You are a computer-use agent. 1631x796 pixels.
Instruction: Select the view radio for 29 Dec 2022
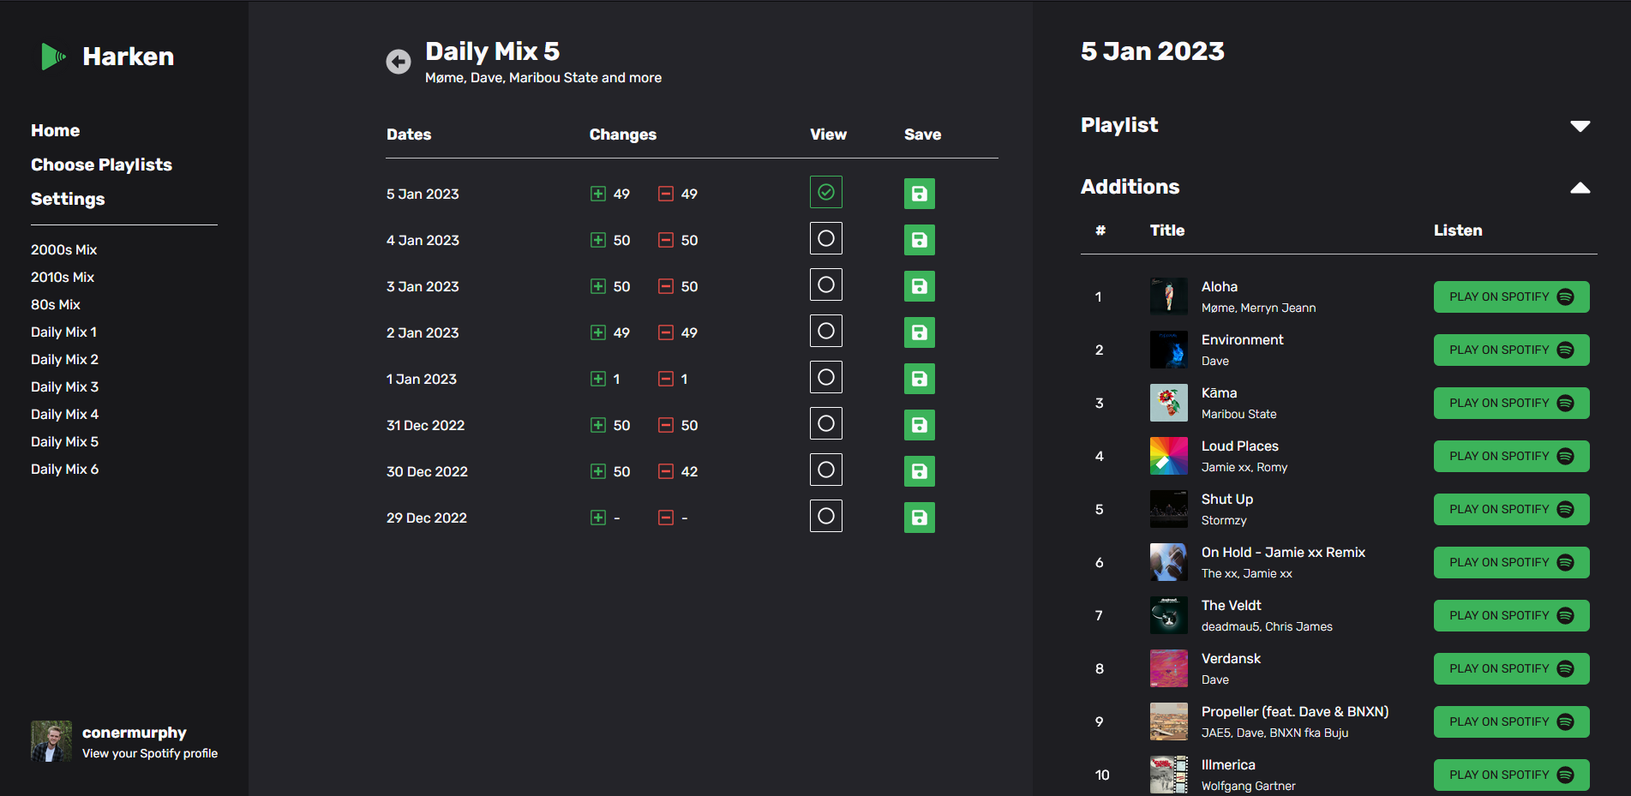click(x=826, y=516)
